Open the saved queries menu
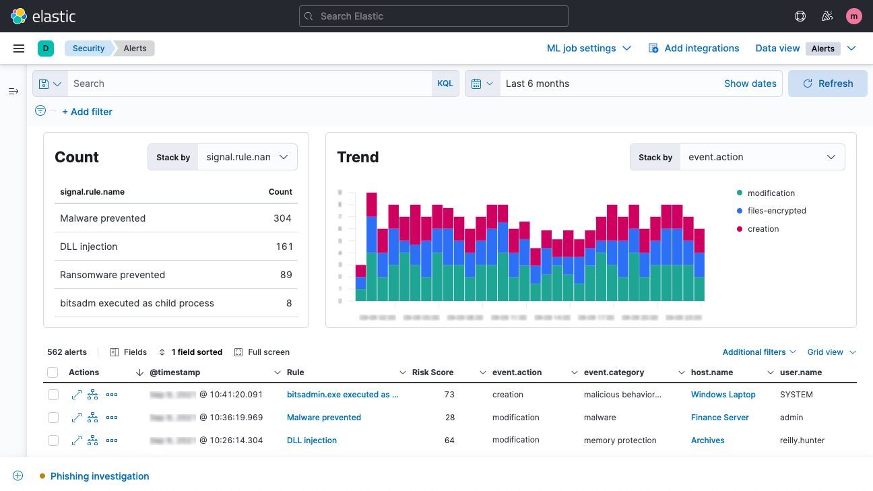873x491 pixels. (x=51, y=84)
